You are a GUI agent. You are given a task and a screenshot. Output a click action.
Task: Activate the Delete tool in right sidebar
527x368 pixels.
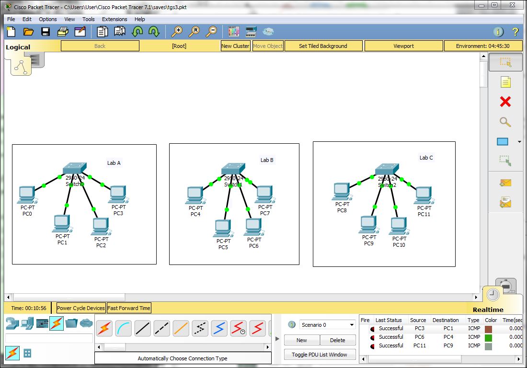(505, 102)
